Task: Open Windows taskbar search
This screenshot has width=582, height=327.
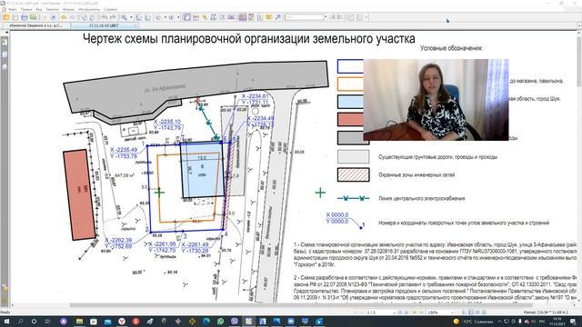Action: coord(20,321)
